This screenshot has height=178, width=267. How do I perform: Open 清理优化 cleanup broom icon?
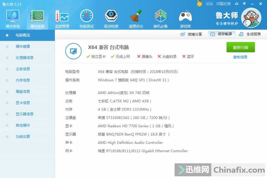136,19
